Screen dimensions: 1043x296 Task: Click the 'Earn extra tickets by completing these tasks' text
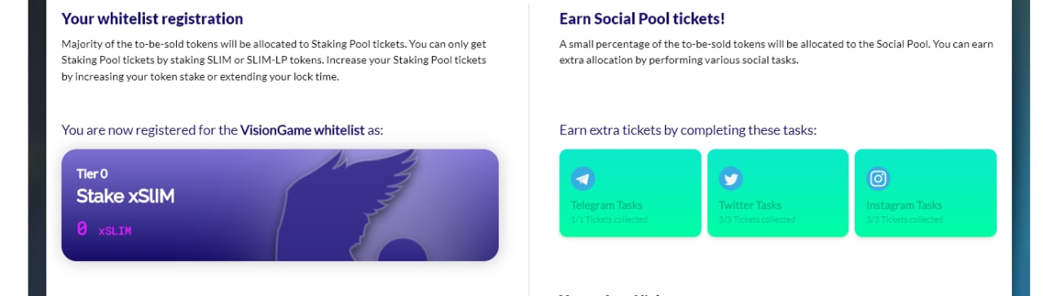click(x=688, y=130)
